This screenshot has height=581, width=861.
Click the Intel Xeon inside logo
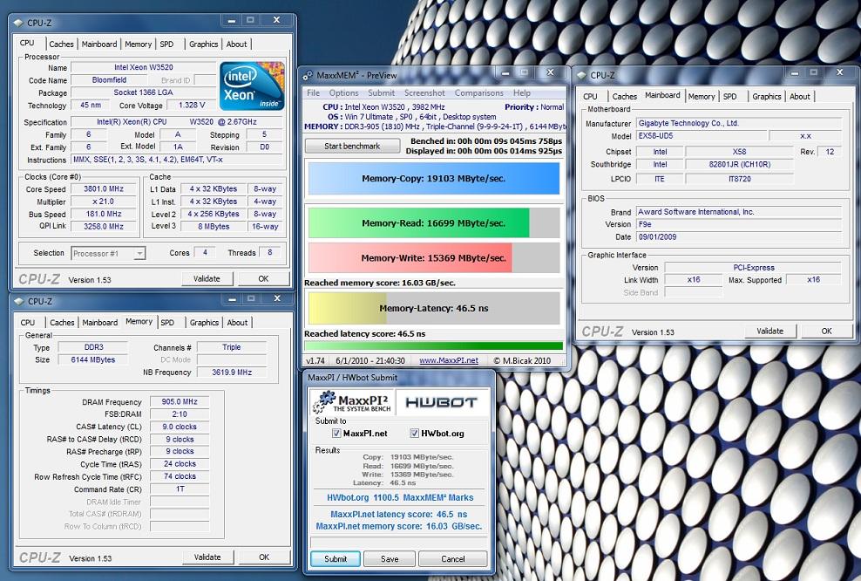tap(252, 85)
